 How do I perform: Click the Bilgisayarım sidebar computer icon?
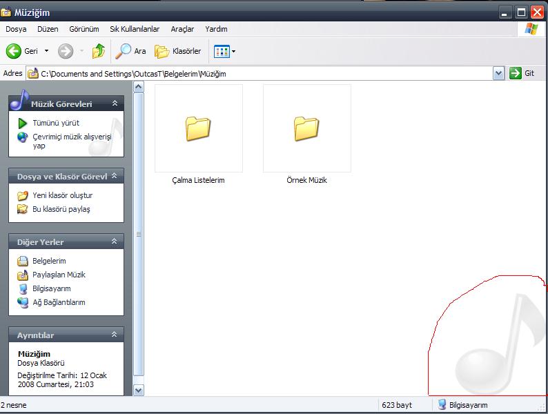pos(23,288)
